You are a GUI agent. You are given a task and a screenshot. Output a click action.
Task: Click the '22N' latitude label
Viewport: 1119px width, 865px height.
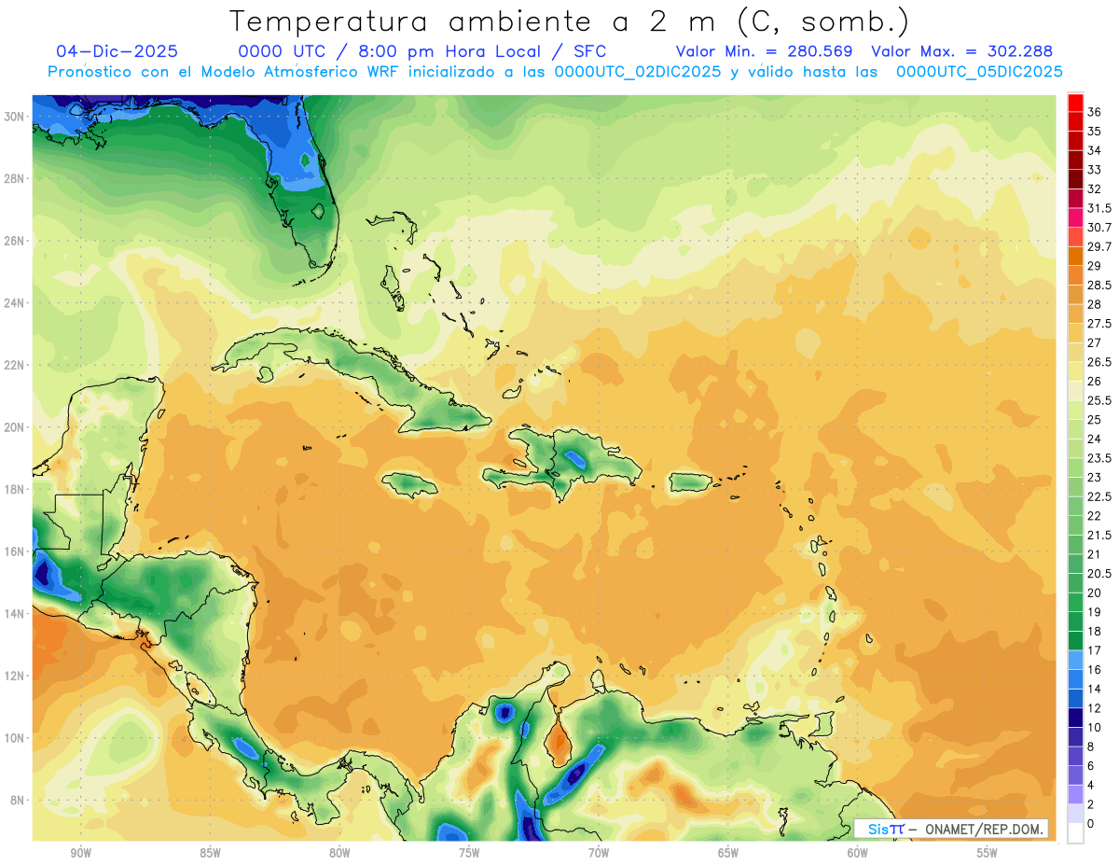15,365
